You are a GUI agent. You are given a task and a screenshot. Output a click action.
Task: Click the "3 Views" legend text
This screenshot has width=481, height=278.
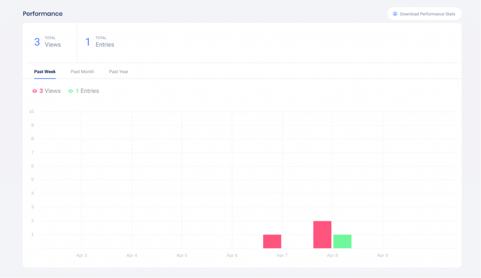(50, 91)
